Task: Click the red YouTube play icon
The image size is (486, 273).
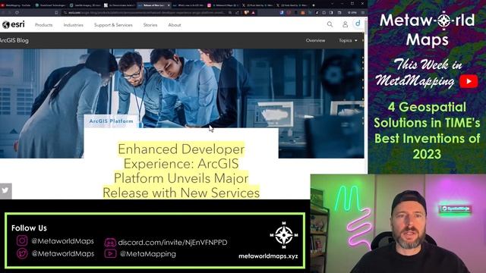Action: (x=469, y=81)
